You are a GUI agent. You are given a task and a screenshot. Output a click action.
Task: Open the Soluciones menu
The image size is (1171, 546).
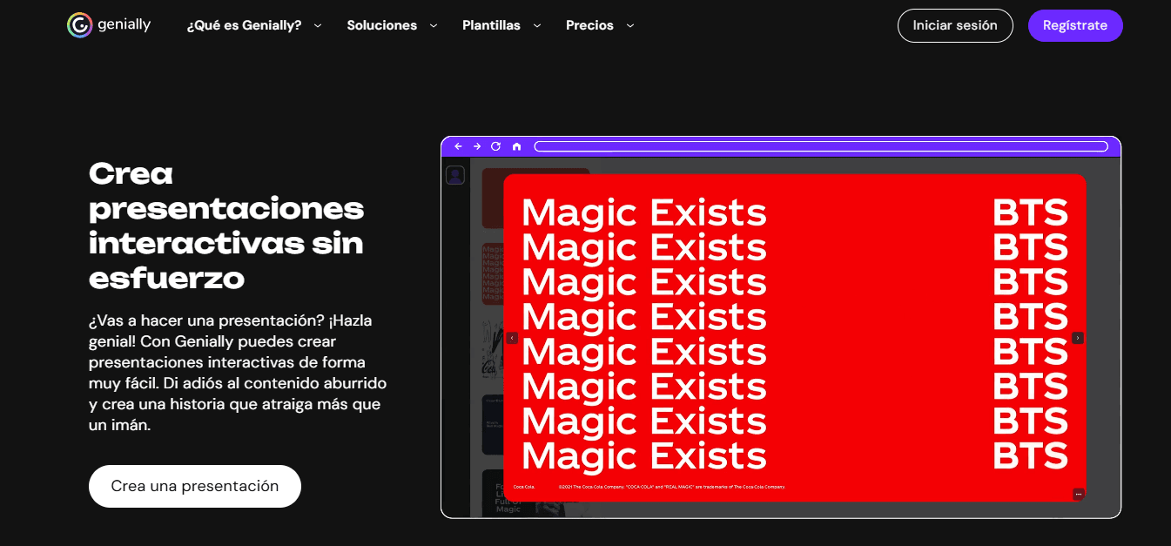[381, 25]
